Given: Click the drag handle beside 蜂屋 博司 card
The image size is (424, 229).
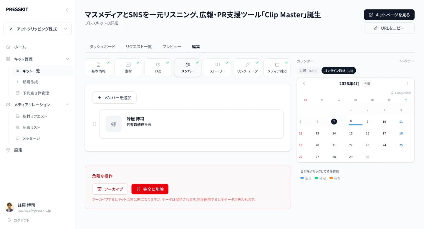Looking at the screenshot, I should point(95,124).
